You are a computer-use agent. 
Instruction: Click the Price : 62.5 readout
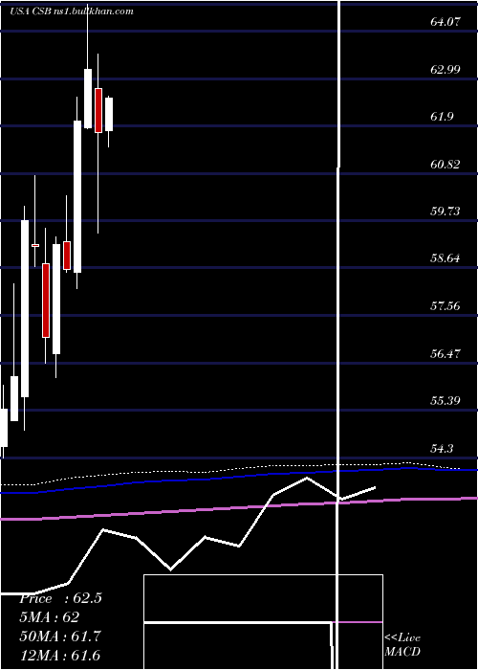tap(60, 598)
